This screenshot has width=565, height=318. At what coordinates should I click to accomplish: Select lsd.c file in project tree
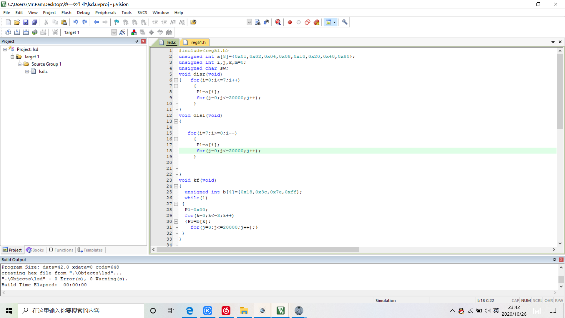(43, 72)
